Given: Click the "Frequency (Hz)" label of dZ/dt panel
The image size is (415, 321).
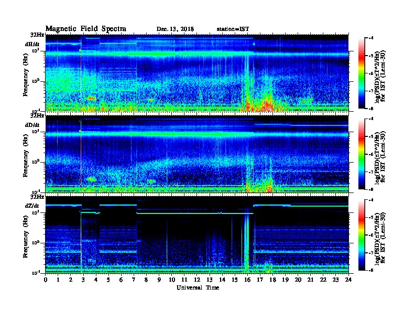Looking at the screenshot, I should 25,237.
